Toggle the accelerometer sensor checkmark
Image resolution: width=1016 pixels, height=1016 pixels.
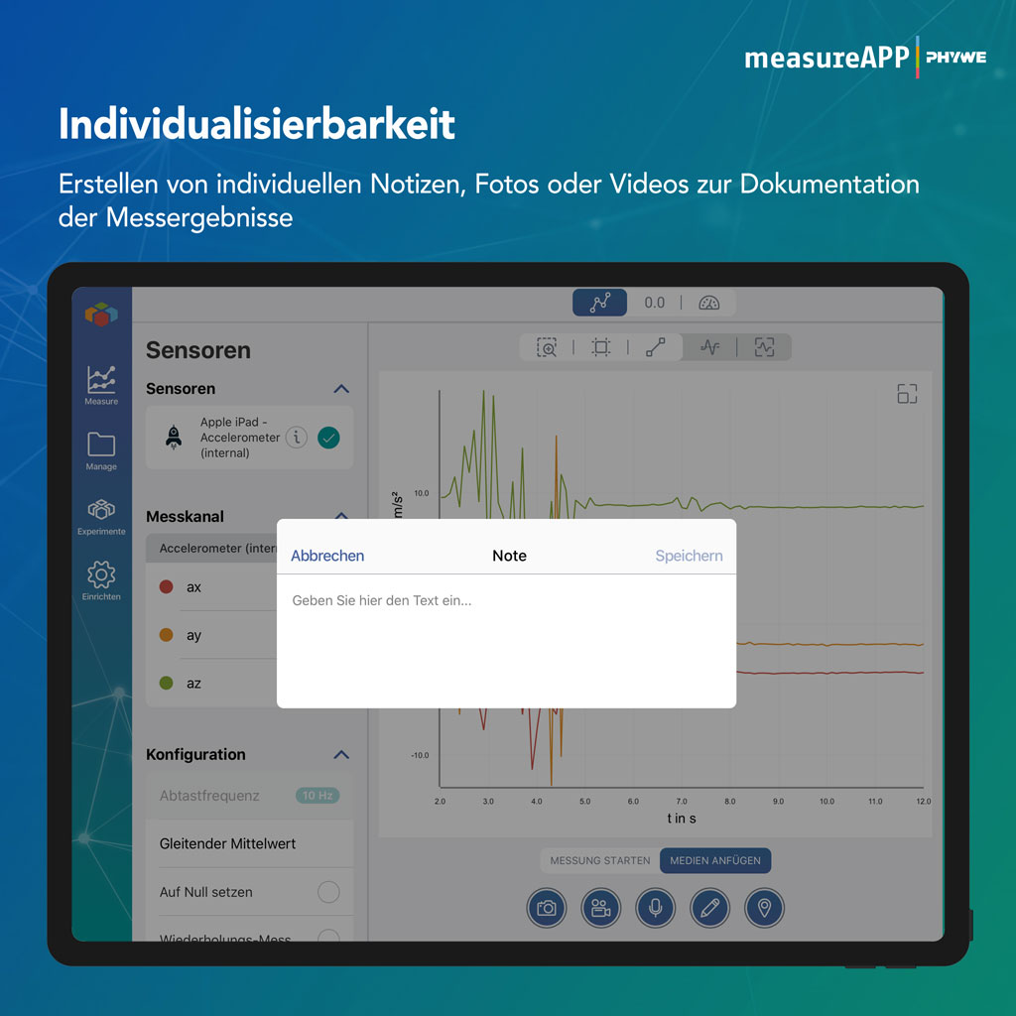328,438
